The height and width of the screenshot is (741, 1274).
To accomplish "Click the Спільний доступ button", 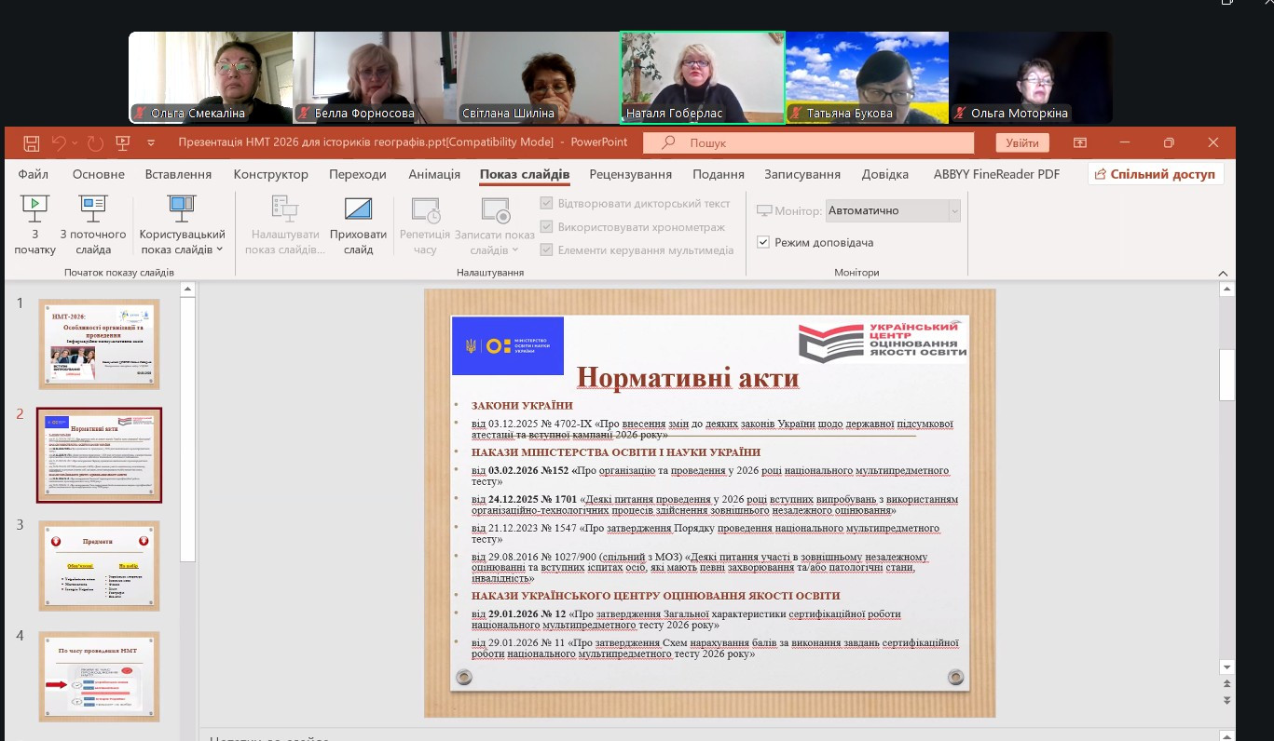I will (x=1156, y=174).
